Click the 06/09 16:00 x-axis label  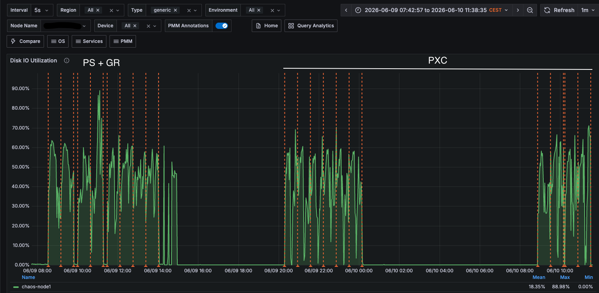[198, 270]
